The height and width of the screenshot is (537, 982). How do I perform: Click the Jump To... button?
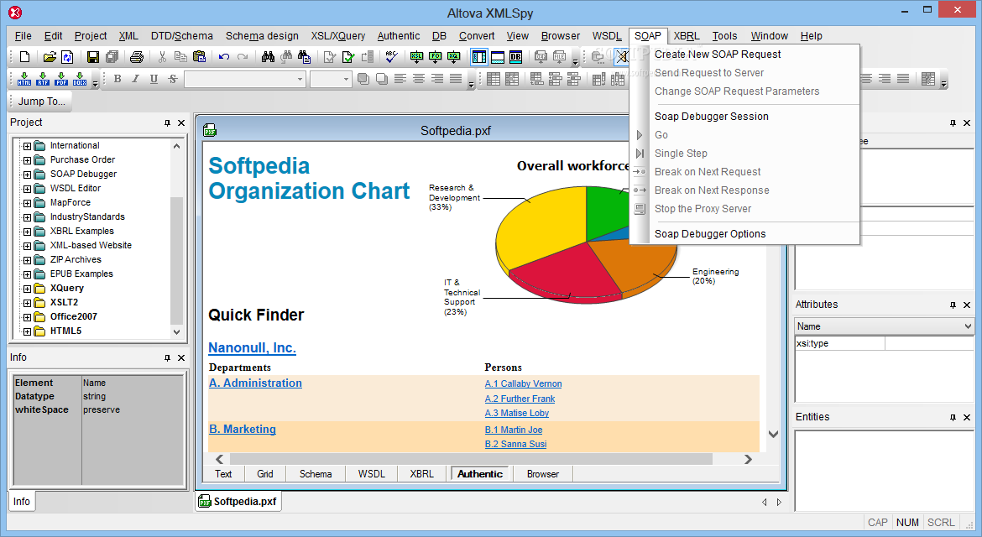click(41, 102)
